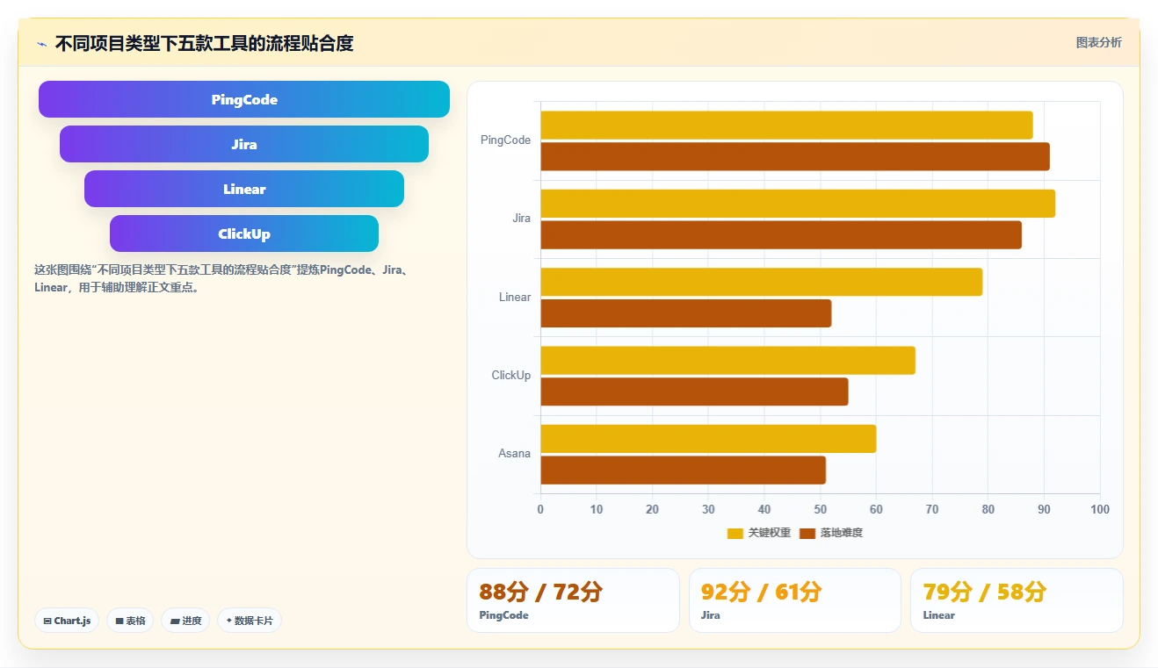Click the x-axis tick label 100
The image size is (1158, 668).
tap(1099, 510)
